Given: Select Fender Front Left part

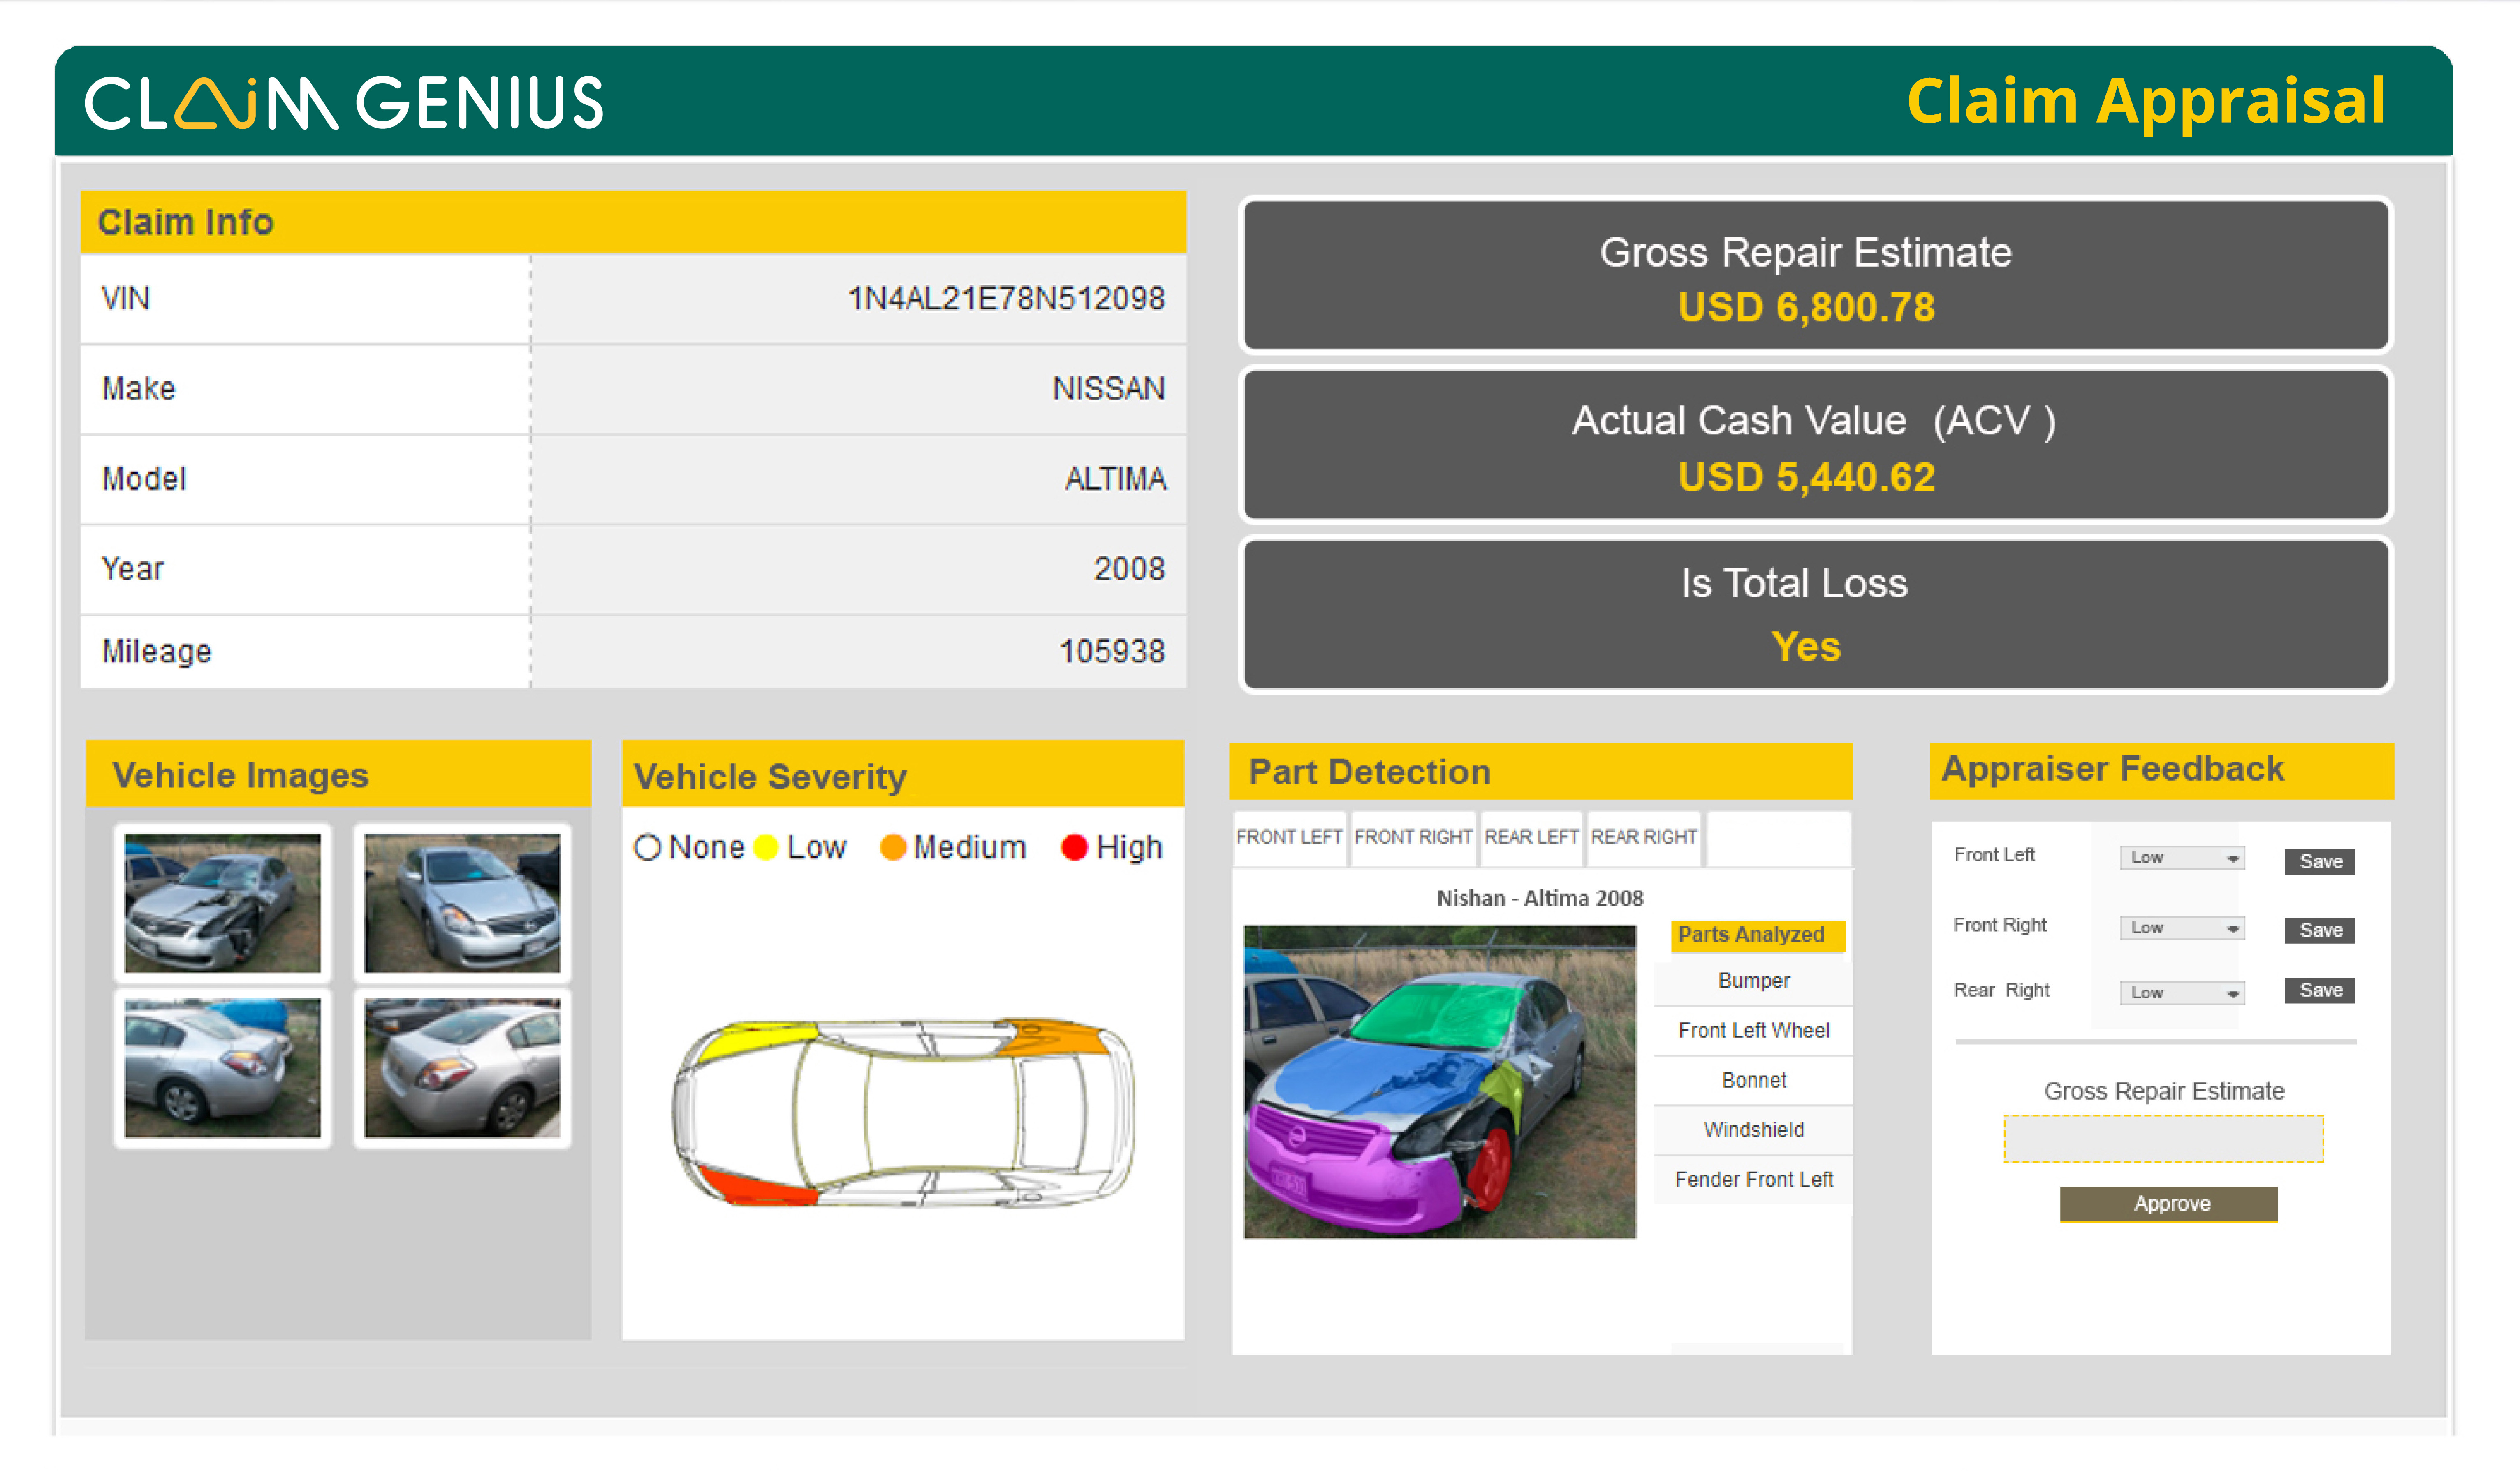Looking at the screenshot, I should coord(1753,1180).
